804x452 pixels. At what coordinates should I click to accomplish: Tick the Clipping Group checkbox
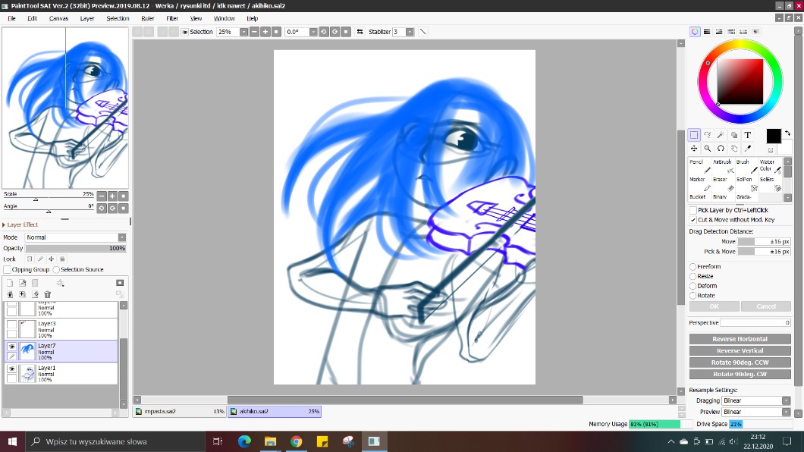8,269
